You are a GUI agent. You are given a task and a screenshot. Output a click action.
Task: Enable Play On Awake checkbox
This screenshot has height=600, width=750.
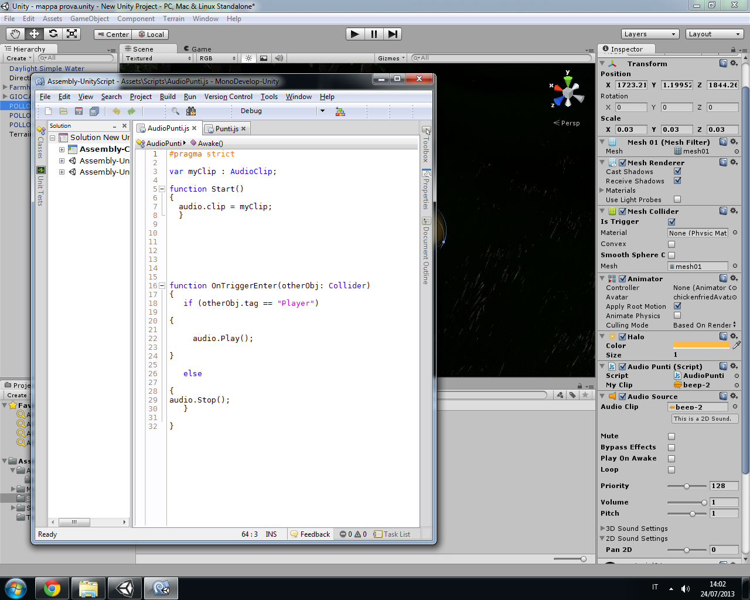point(671,459)
